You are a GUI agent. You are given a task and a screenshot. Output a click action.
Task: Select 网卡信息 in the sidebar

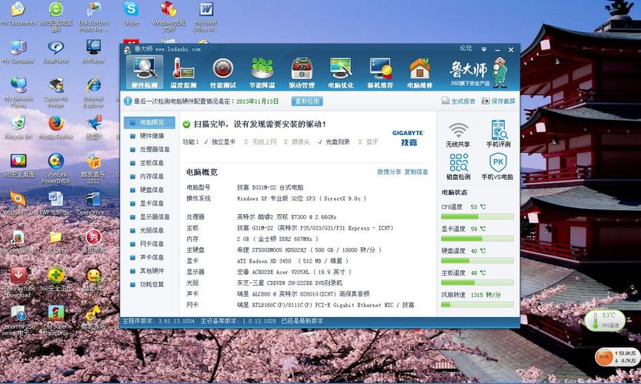[x=149, y=243]
